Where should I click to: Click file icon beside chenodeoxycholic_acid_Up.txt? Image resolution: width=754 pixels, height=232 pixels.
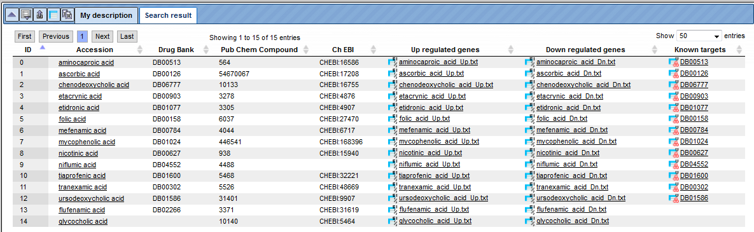click(x=393, y=85)
